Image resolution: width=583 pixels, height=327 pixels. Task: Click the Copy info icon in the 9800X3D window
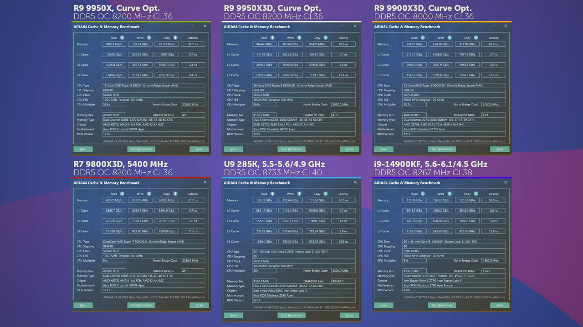click(175, 194)
